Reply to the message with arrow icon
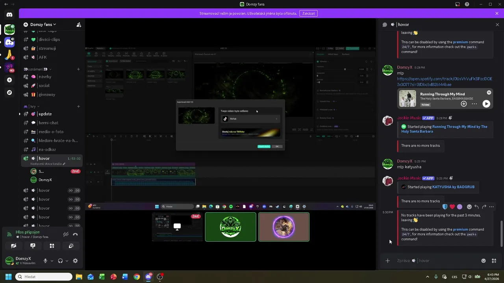The image size is (504, 283). pyautogui.click(x=476, y=207)
